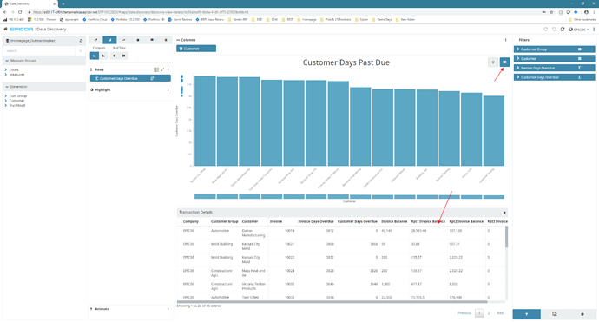Screen dimensions: 599x322
Task: Toggle the second Compare horizontal bar option
Action: (x=103, y=56)
